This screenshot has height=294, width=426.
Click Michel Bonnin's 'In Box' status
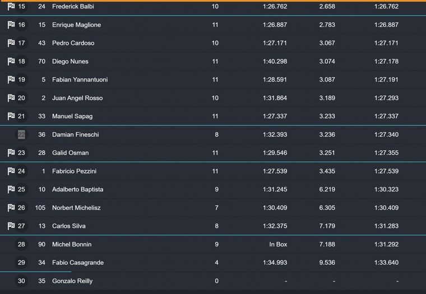(x=278, y=244)
